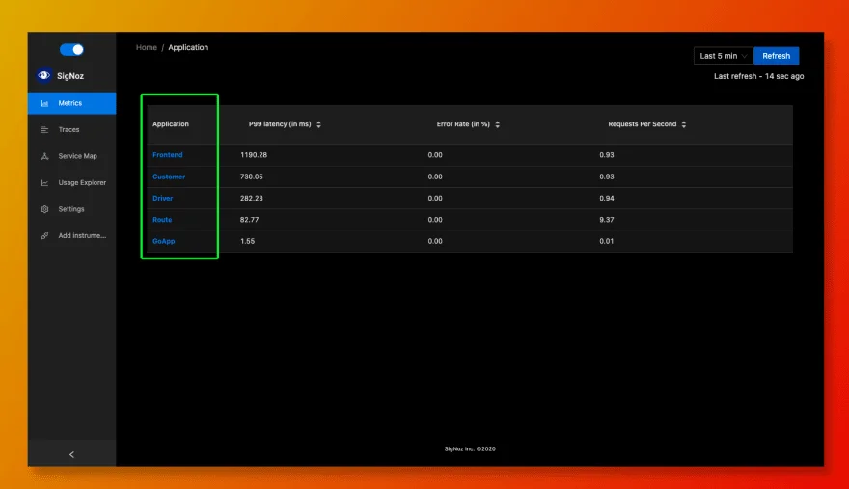This screenshot has height=489, width=849.
Task: Select the 730.05 latency value
Action: [251, 177]
